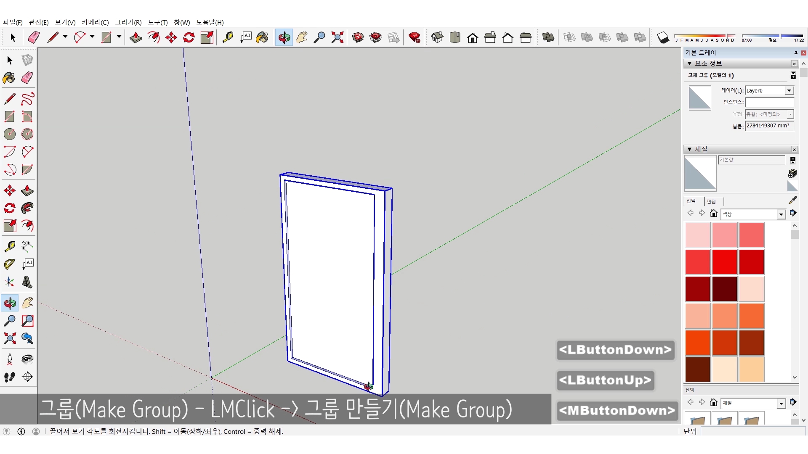This screenshot has width=808, height=454.
Task: Open the 색상 material library dropdown
Action: 781,214
